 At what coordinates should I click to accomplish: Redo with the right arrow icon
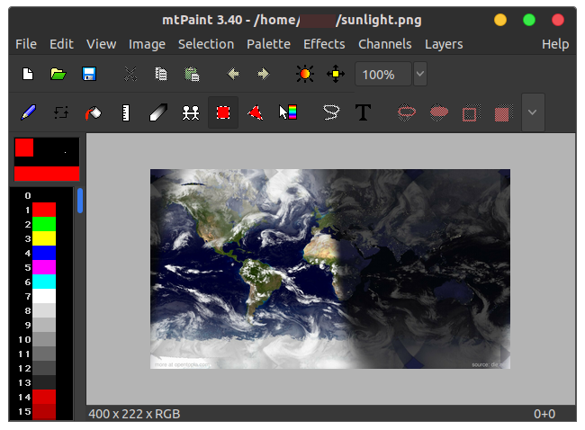pyautogui.click(x=264, y=74)
